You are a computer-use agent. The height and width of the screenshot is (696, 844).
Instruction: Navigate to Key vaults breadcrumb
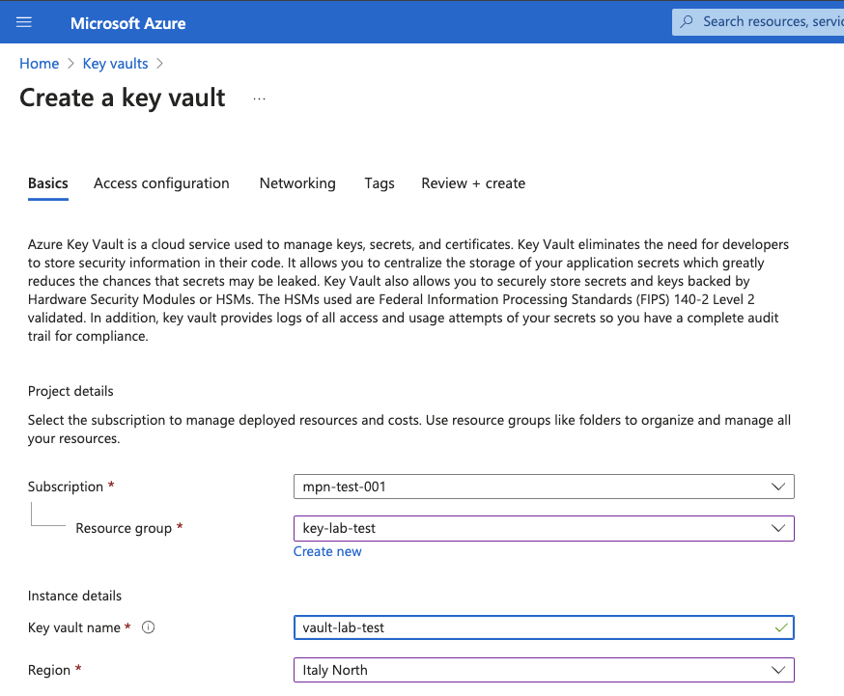(x=115, y=64)
